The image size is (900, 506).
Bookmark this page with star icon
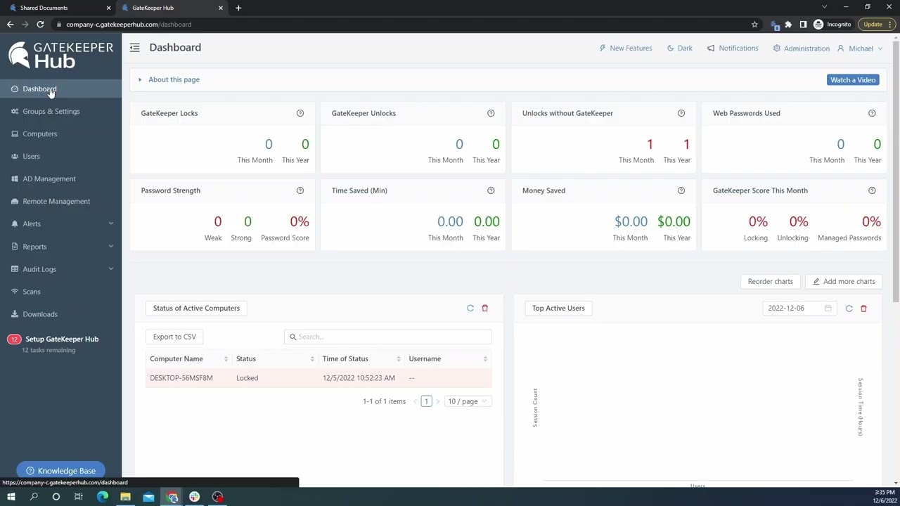(754, 25)
